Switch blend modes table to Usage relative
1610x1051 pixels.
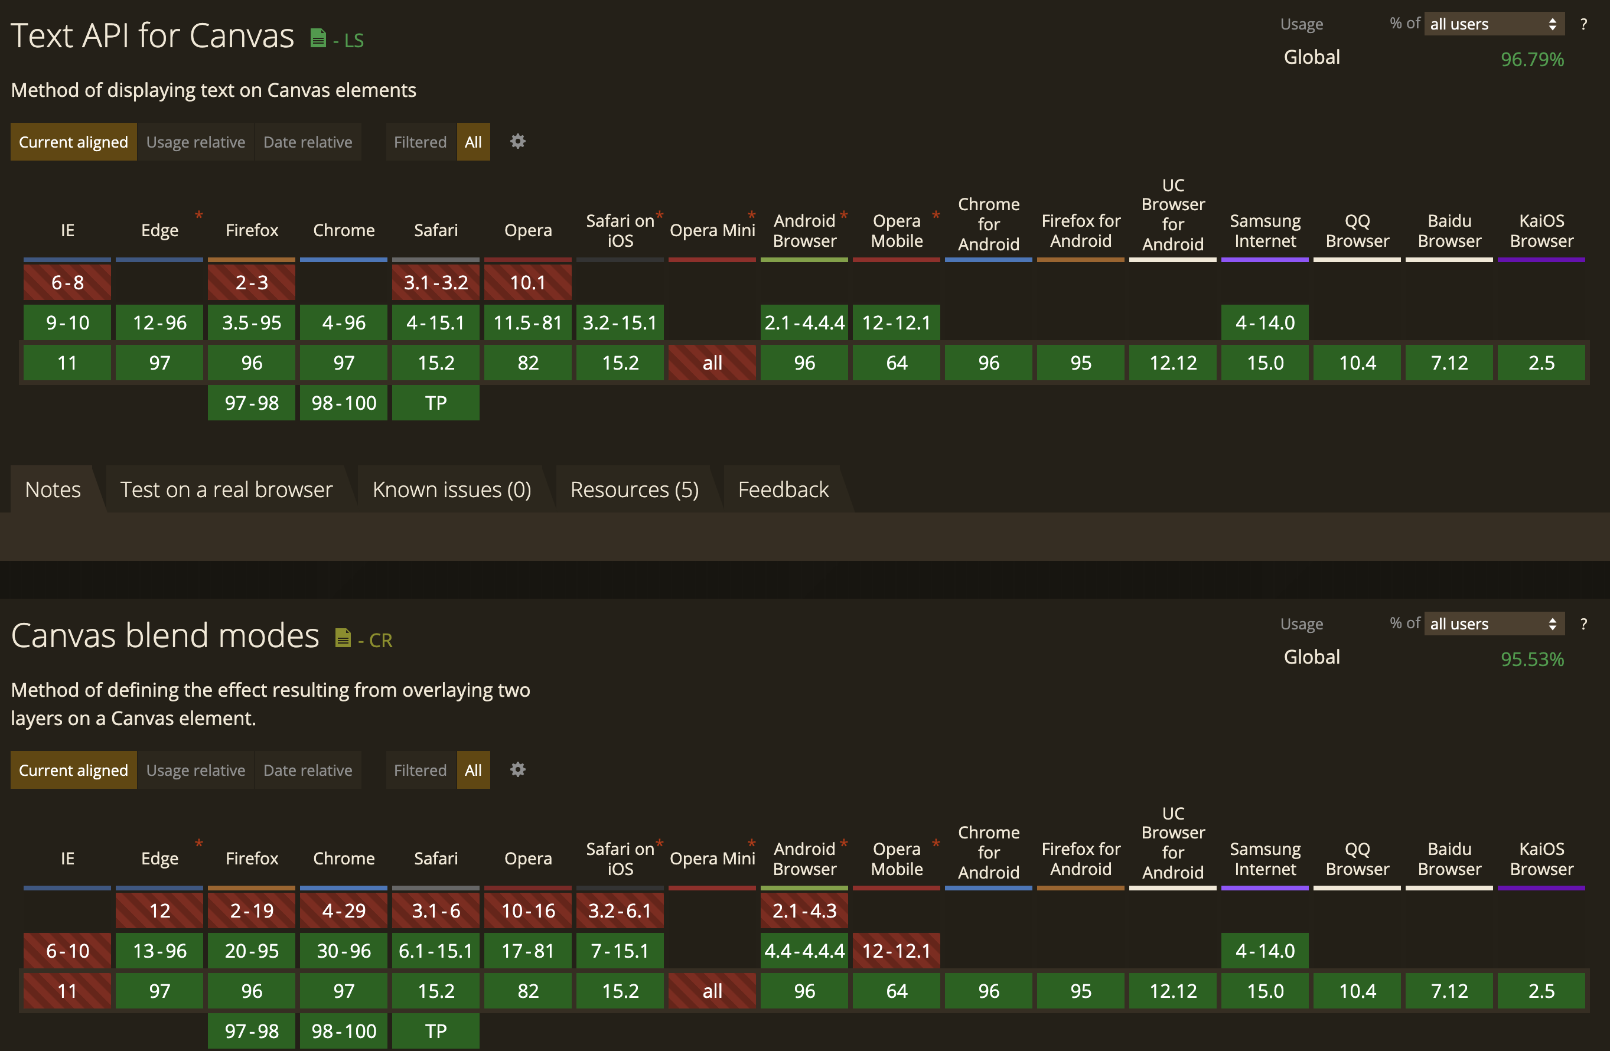click(x=195, y=771)
